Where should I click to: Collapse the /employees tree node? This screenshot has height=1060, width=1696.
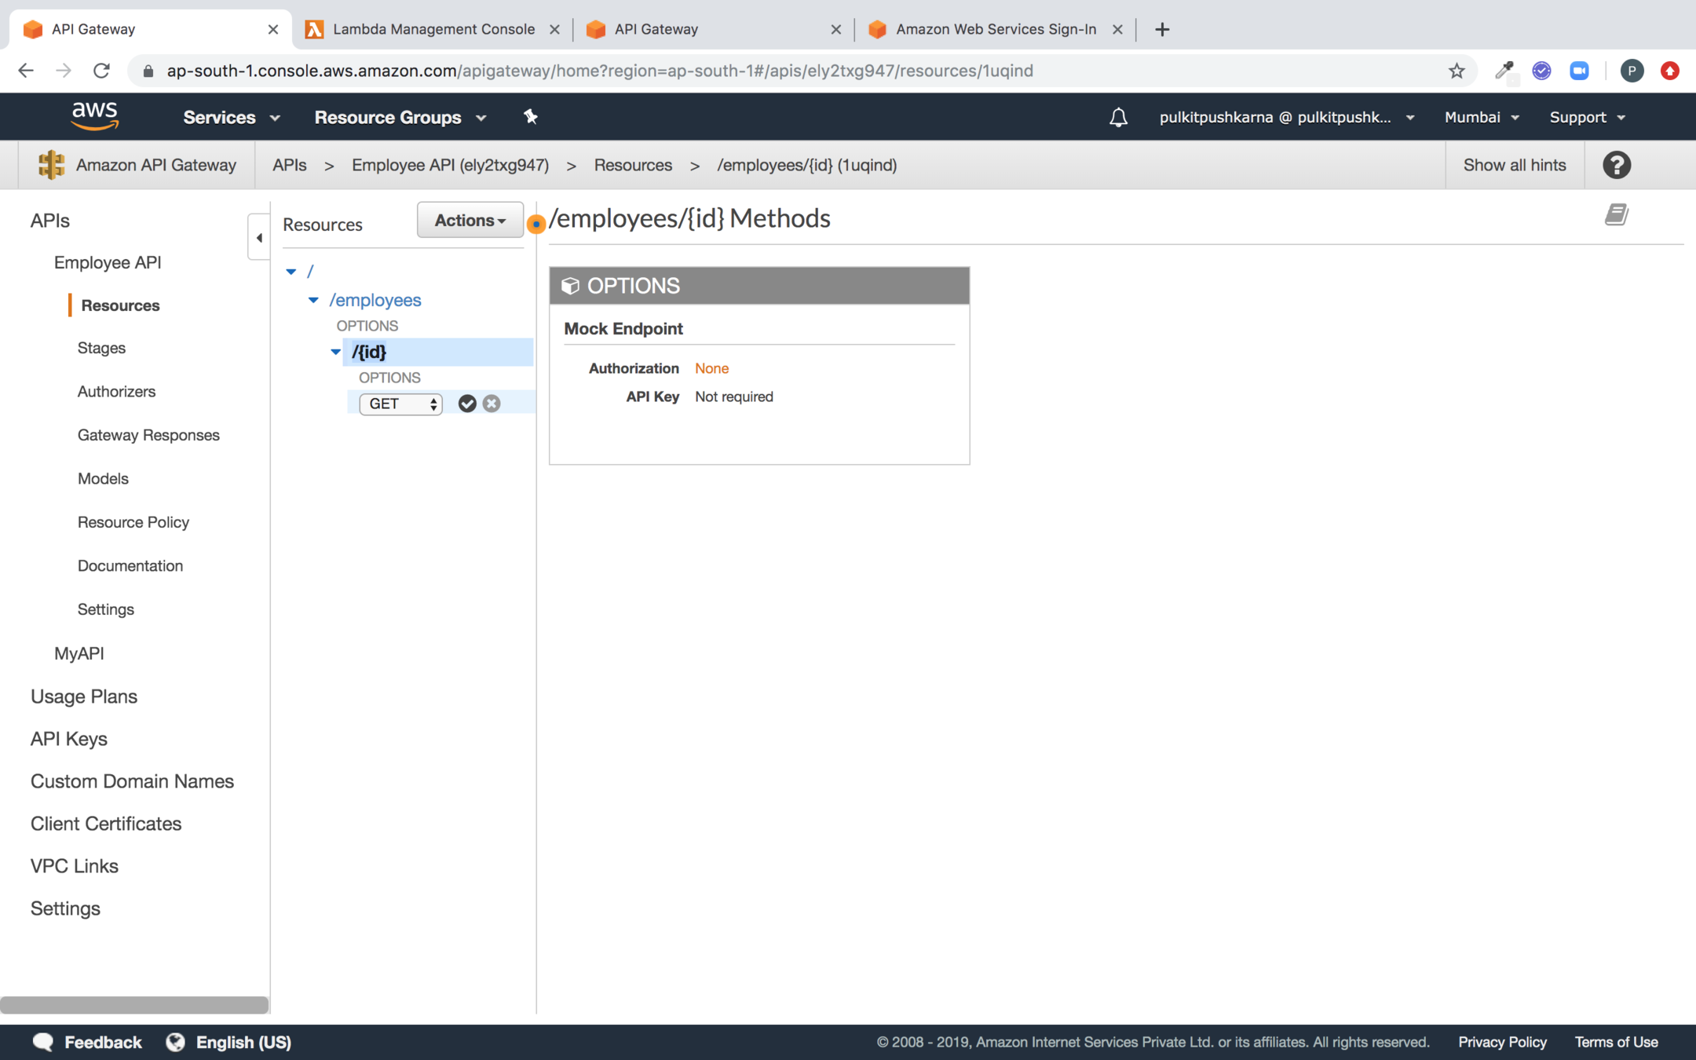pyautogui.click(x=313, y=300)
